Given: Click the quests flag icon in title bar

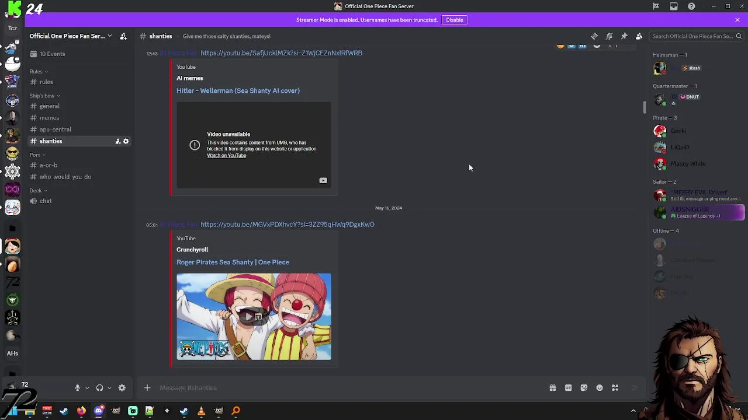Looking at the screenshot, I should 656,6.
